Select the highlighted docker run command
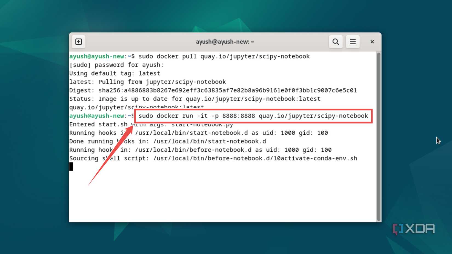452x254 pixels. tap(253, 116)
